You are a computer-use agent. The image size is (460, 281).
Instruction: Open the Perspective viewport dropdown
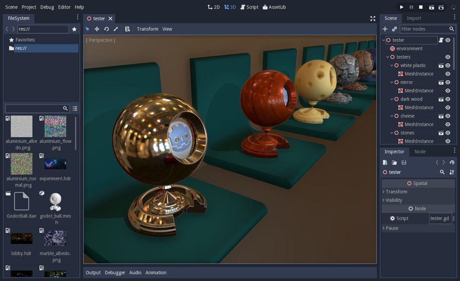[x=100, y=40]
